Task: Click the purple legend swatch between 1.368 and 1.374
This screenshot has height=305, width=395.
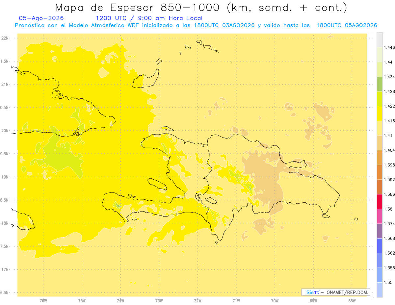Action: 380,231
